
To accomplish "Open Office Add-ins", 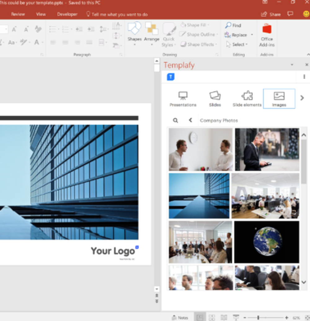I will click(x=267, y=35).
